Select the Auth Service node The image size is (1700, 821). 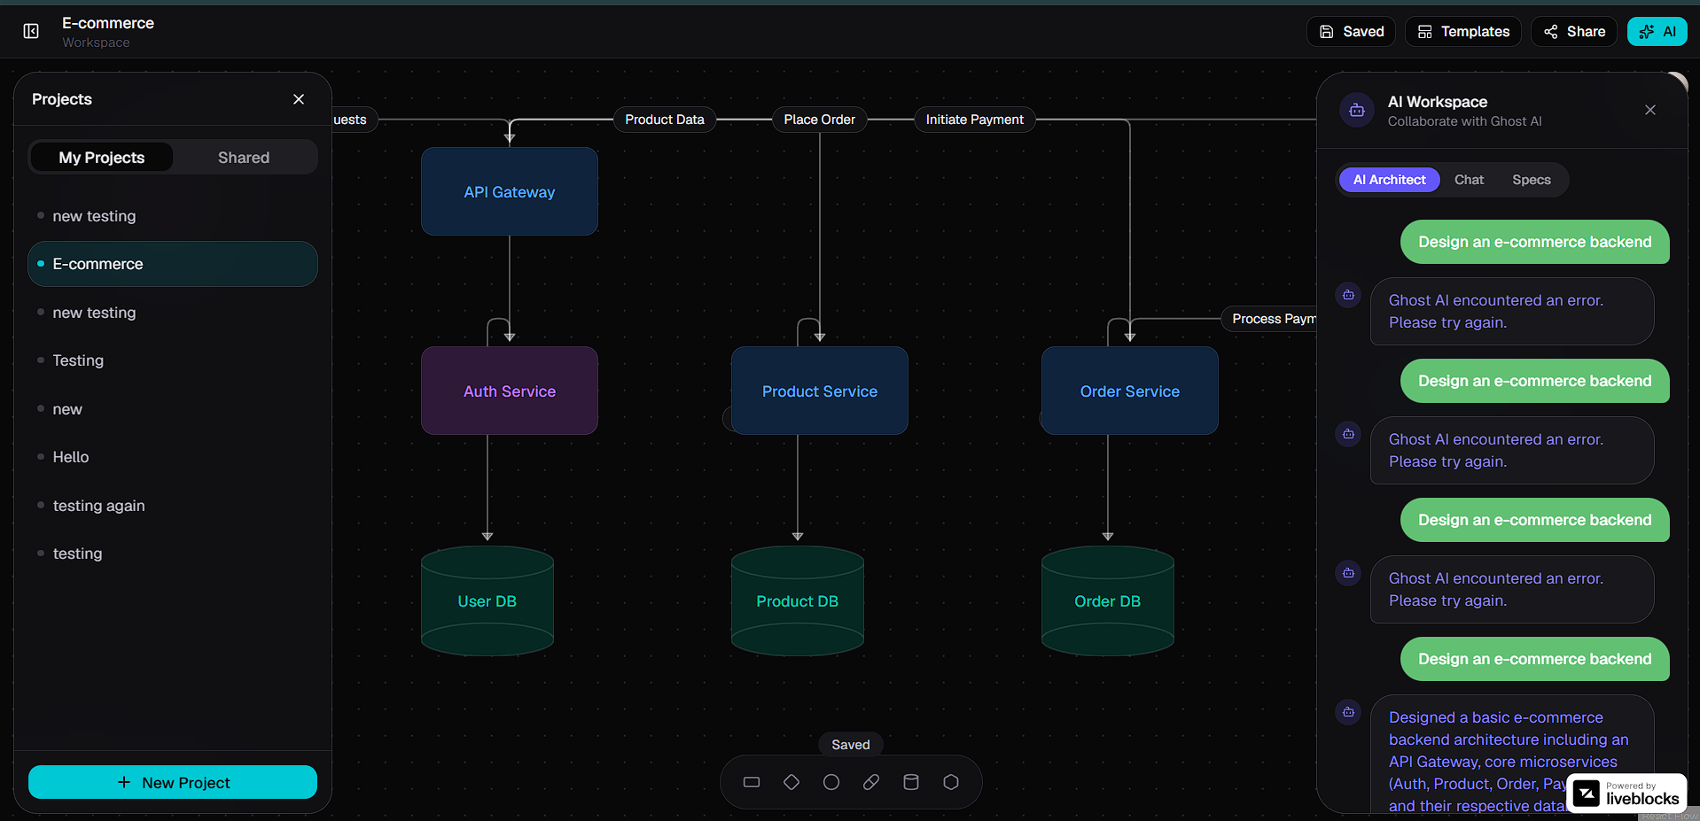coord(510,391)
